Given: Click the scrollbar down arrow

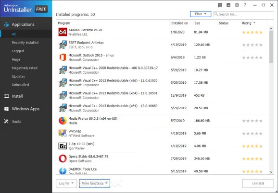Looking at the screenshot, I should coord(271,172).
